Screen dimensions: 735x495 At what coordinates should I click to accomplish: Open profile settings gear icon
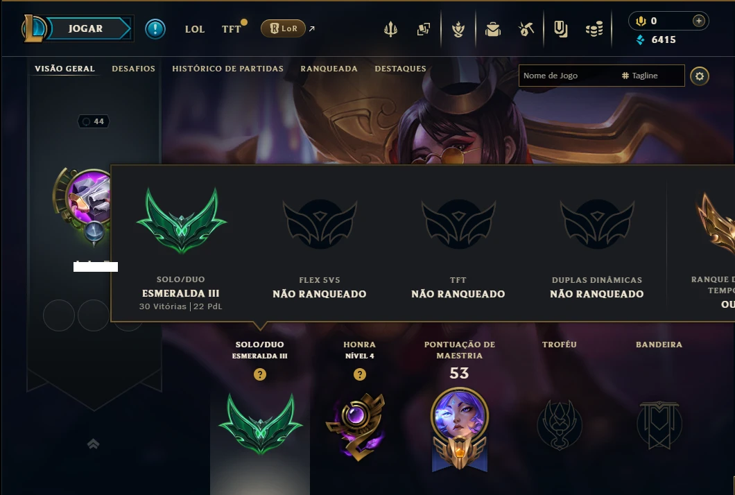pyautogui.click(x=700, y=76)
